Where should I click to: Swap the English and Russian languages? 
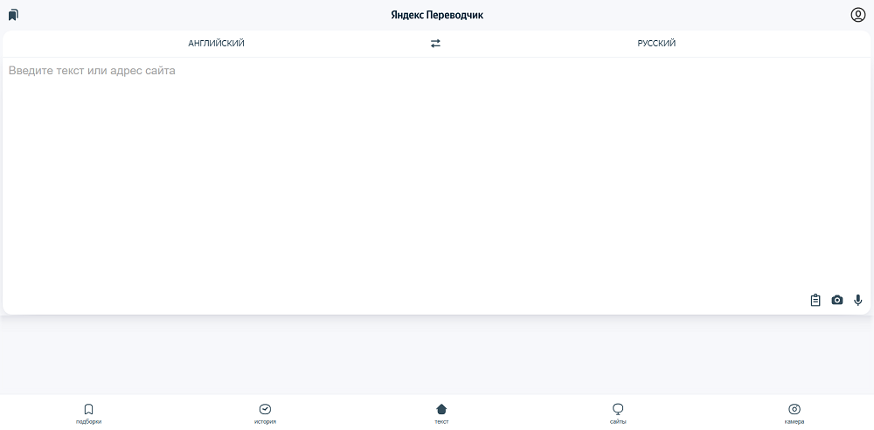[x=435, y=44]
